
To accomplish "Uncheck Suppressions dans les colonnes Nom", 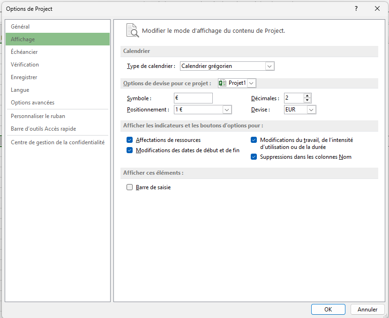I will (254, 156).
